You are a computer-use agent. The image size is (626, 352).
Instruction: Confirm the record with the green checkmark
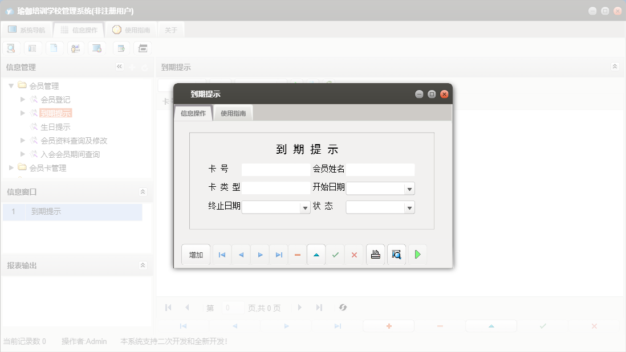click(335, 255)
